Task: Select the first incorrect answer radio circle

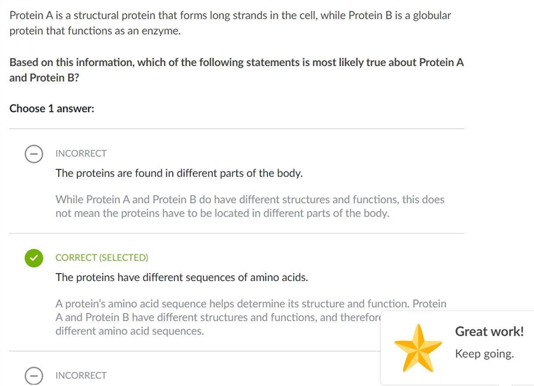Action: [34, 154]
